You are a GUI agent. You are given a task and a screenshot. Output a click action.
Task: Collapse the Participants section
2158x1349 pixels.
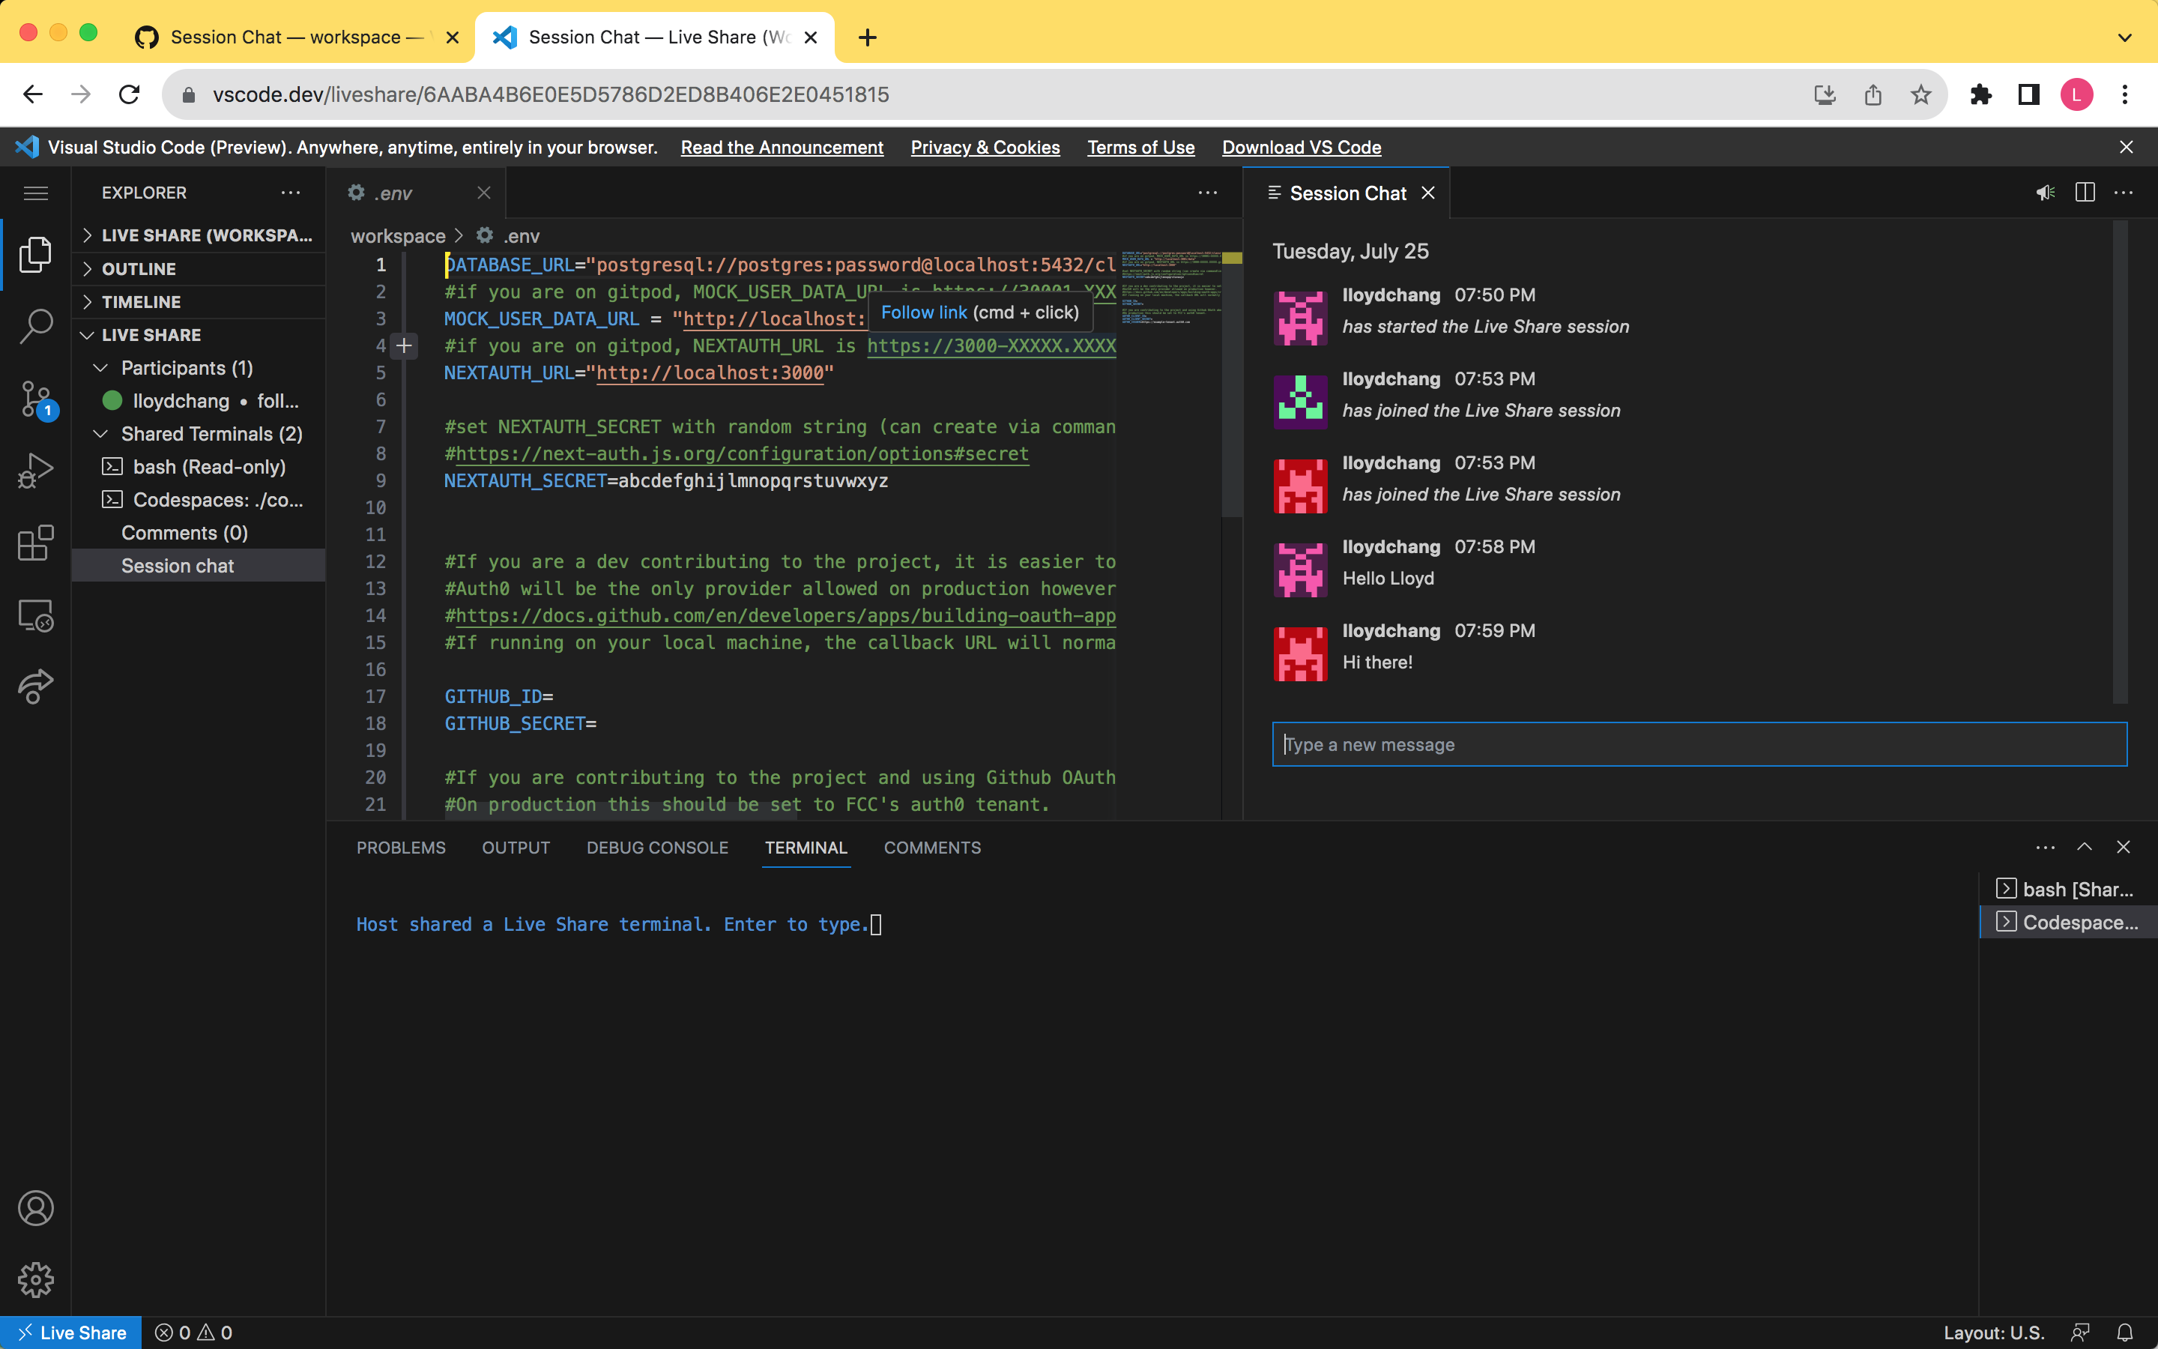100,367
